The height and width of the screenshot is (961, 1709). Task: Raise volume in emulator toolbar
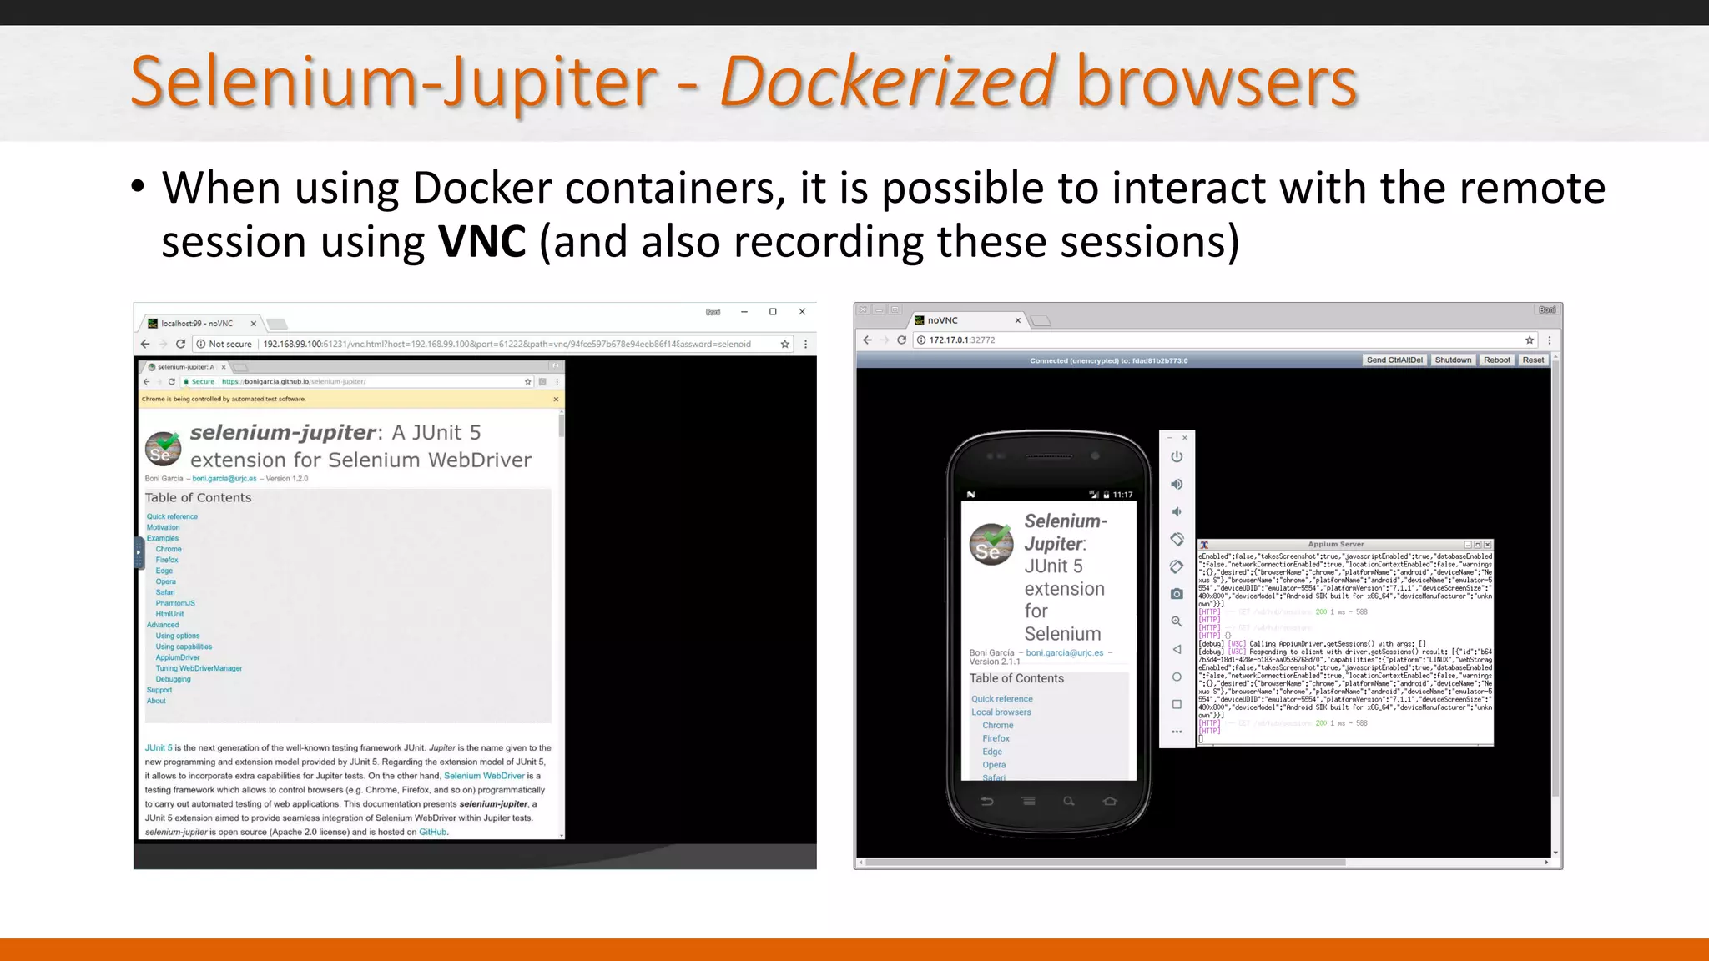point(1177,484)
